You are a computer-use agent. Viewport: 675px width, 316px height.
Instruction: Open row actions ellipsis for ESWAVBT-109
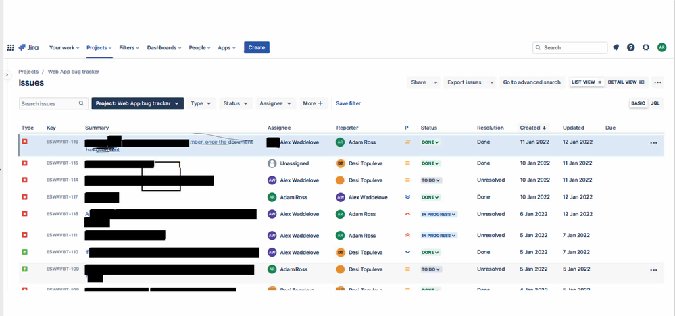(653, 270)
